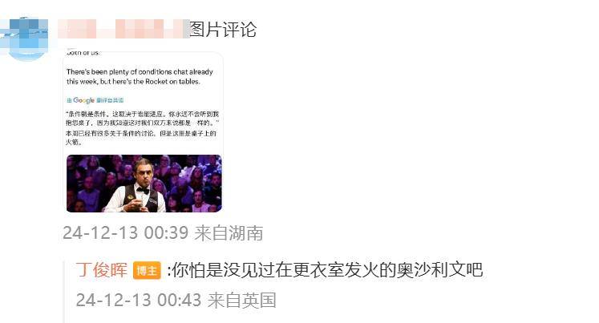
Task: Click the cut-off 'both of us' line
Action: click(83, 53)
